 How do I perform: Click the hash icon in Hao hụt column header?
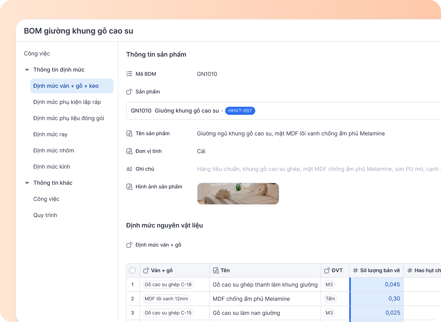coord(410,270)
